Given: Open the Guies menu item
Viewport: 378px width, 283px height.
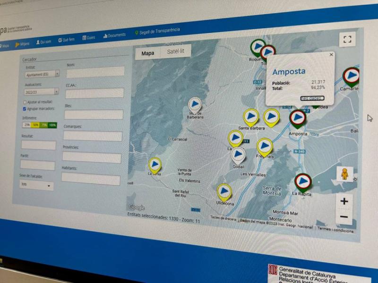Looking at the screenshot, I should (x=89, y=37).
